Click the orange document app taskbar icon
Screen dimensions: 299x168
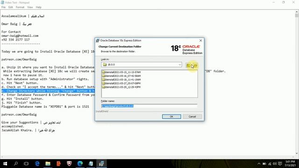pos(58,164)
